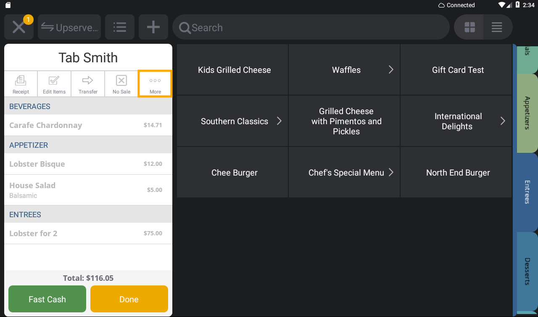538x317 pixels.
Task: Tap the Done button
Action: pyautogui.click(x=129, y=299)
